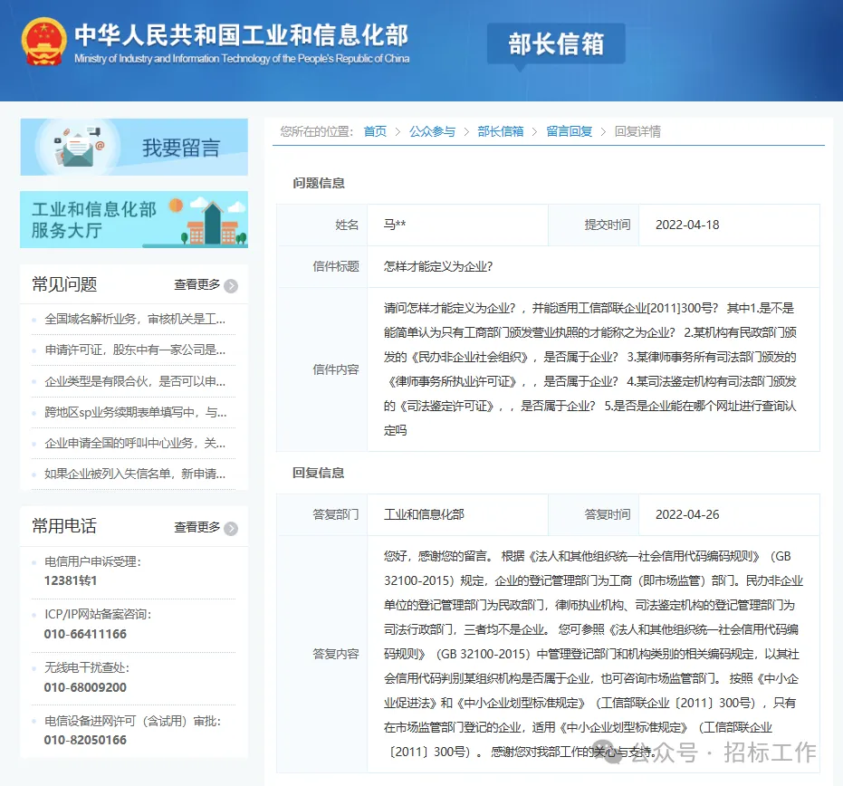The height and width of the screenshot is (786, 843).
Task: Open the 我要留言 banner
Action: 134,147
